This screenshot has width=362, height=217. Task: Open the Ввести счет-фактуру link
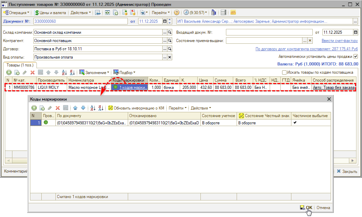point(340,41)
